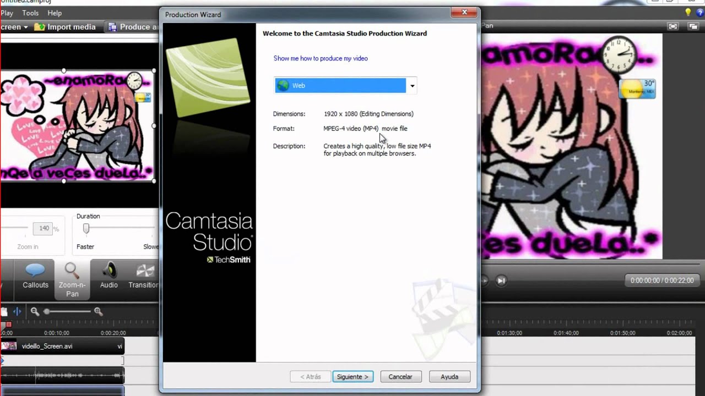Screen dimensions: 705x396
Task: Click the timeline zoom slider
Action: pyautogui.click(x=67, y=311)
